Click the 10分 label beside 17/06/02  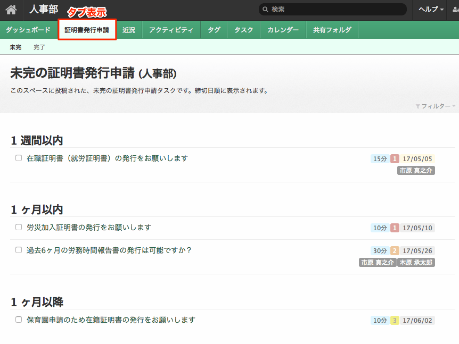[x=380, y=320]
